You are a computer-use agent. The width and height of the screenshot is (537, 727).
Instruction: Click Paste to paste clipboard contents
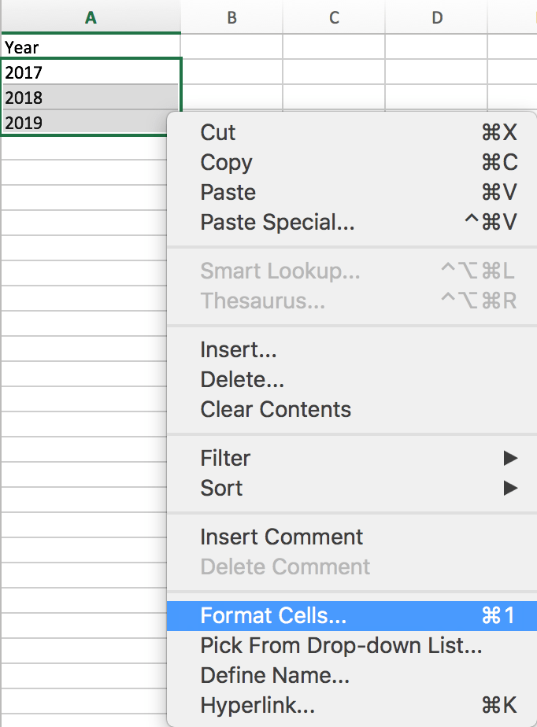tap(228, 192)
